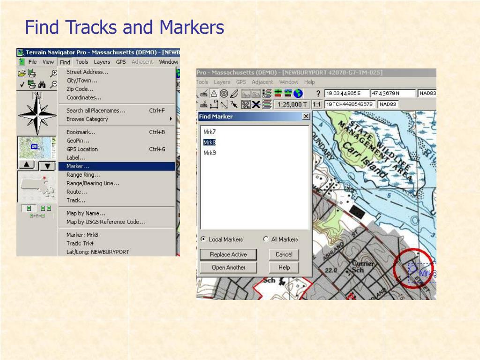Click the green plus over red bar icon
480x360 pixels.
pos(278,93)
